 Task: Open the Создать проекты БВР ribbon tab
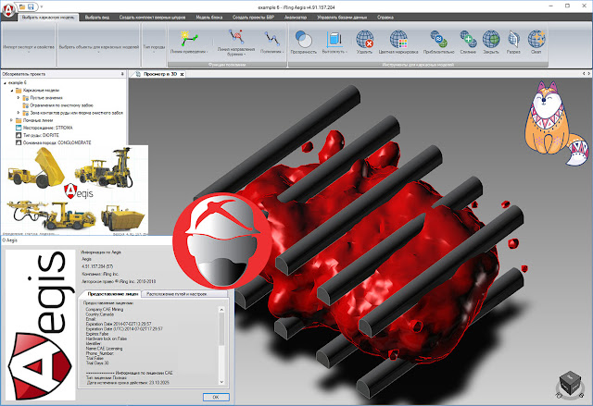pos(253,18)
